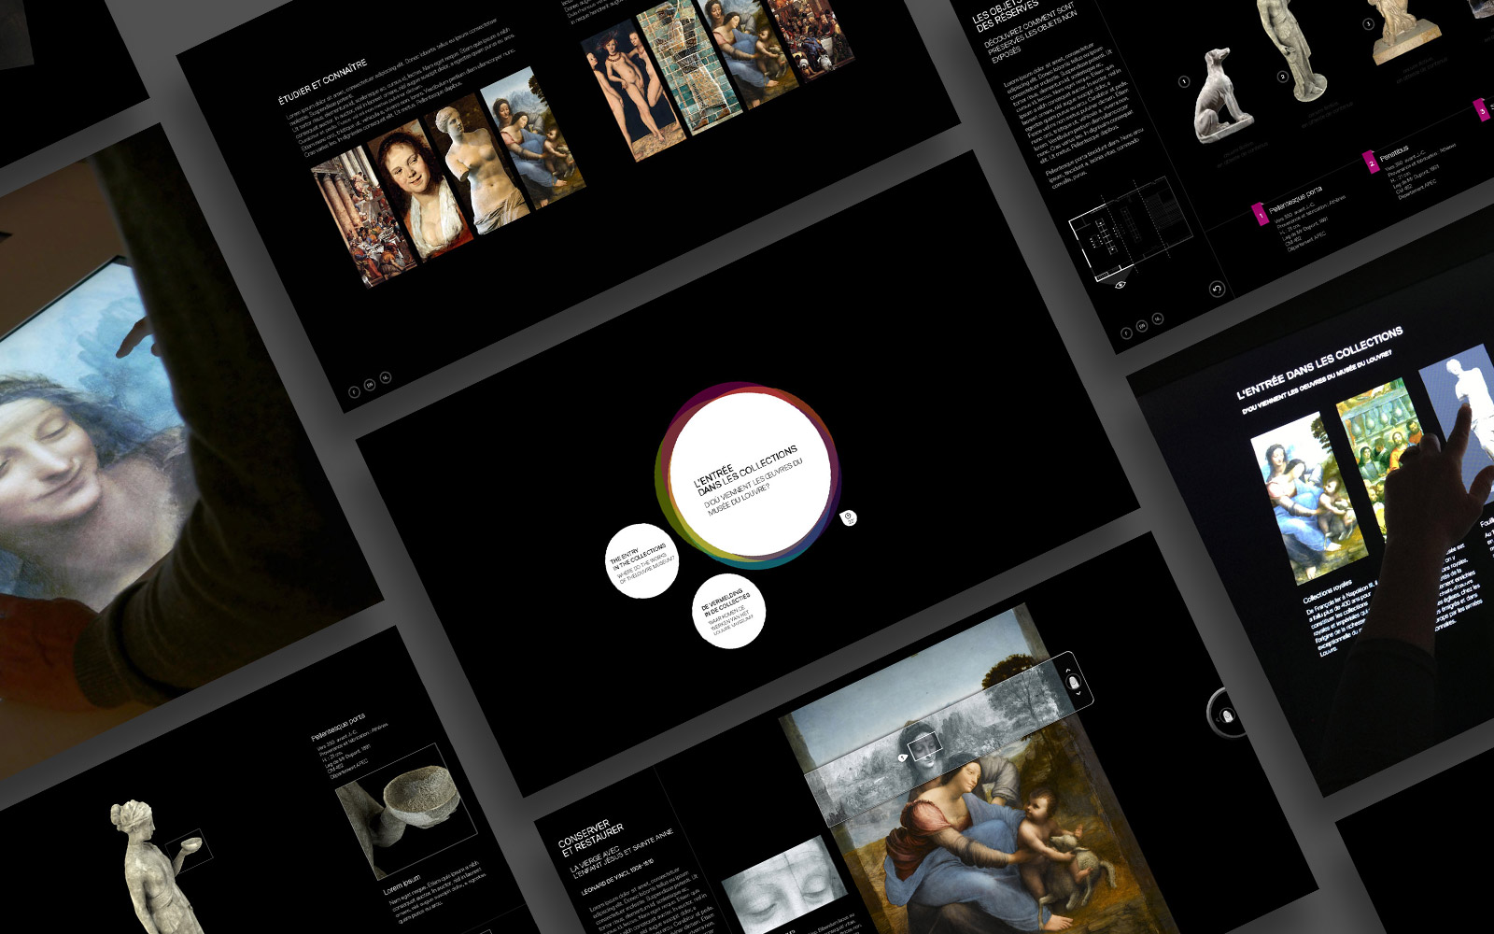Open Venus de Milo thumbnail beside smiling woman portrait
Viewport: 1494px width, 934px height.
click(477, 163)
